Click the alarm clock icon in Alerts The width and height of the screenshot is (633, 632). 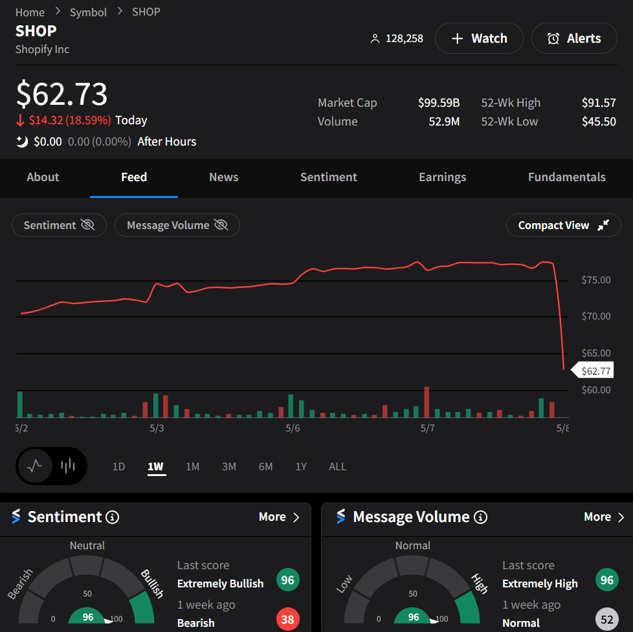click(553, 39)
